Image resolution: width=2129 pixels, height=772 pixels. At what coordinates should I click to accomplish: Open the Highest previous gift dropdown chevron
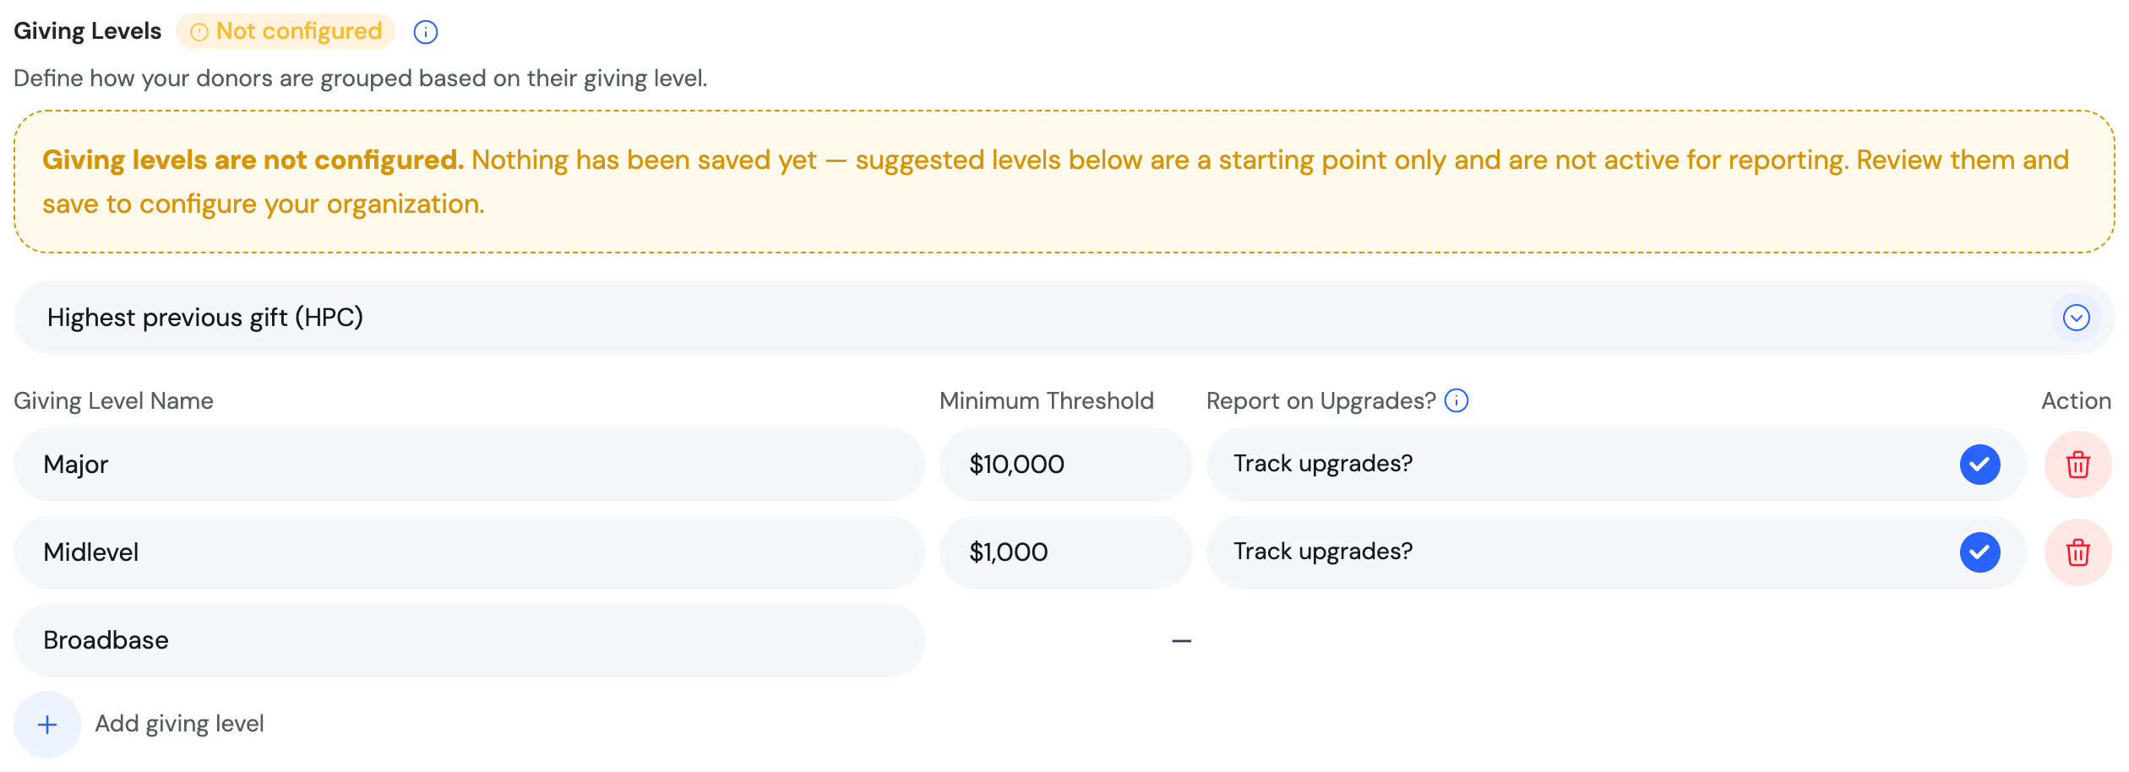click(x=2077, y=318)
